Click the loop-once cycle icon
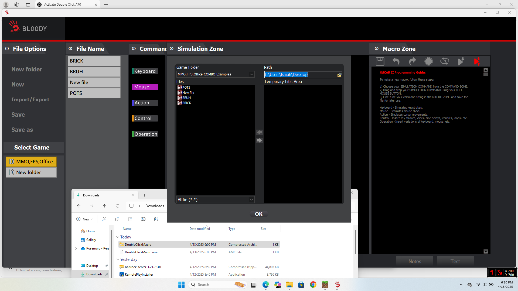Image resolution: width=518 pixels, height=291 pixels. pos(445,61)
